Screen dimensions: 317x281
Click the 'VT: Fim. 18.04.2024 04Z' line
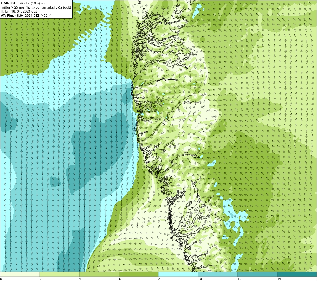(x=26, y=15)
